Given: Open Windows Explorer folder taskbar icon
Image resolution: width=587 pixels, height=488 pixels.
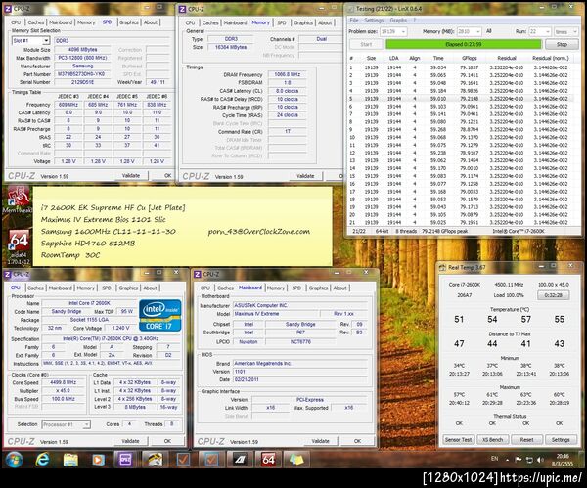Looking at the screenshot, I should pyautogui.click(x=70, y=460).
